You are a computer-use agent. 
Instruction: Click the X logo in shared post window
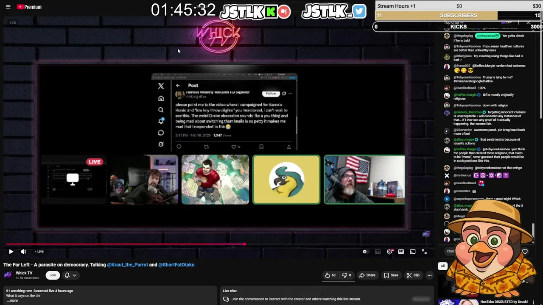[x=161, y=86]
